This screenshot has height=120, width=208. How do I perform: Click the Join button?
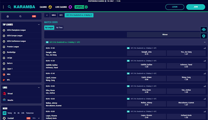pos(196,7)
